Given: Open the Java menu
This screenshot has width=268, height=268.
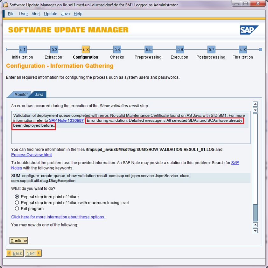Looking at the screenshot, I should [x=66, y=14].
